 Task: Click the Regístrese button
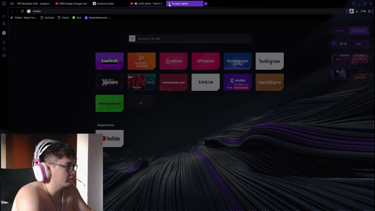tap(358, 30)
